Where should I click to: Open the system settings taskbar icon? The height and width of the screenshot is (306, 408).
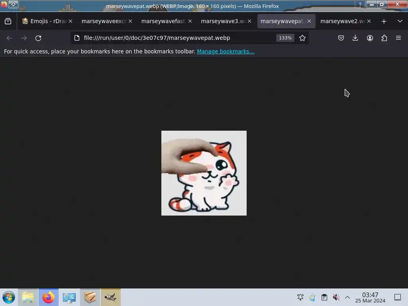click(69, 297)
